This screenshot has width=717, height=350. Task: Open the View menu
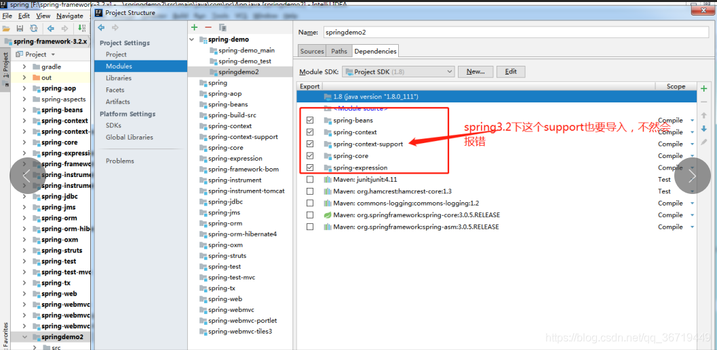[x=43, y=16]
